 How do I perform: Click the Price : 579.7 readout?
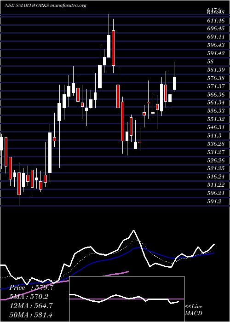point(32,287)
